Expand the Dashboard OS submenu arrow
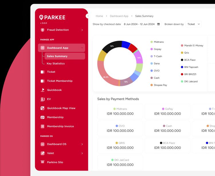 pos(82,144)
